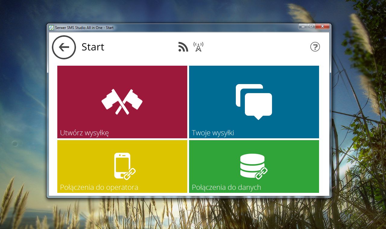Click the crossed flags icon on the red tile
Screen dimensions: 386x229
(x=122, y=101)
